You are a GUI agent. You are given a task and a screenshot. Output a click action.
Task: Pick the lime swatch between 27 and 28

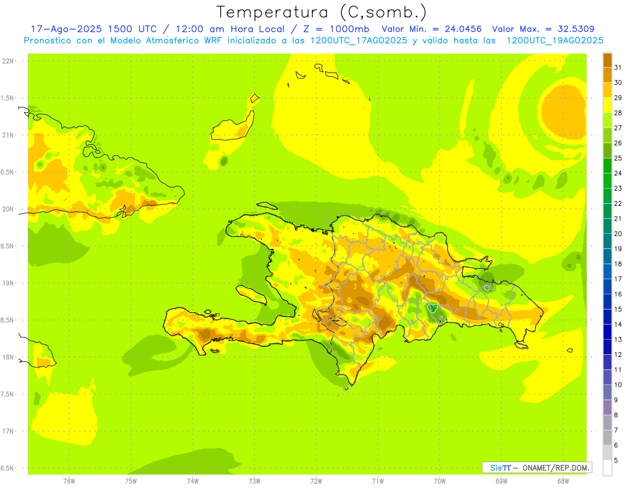point(607,120)
